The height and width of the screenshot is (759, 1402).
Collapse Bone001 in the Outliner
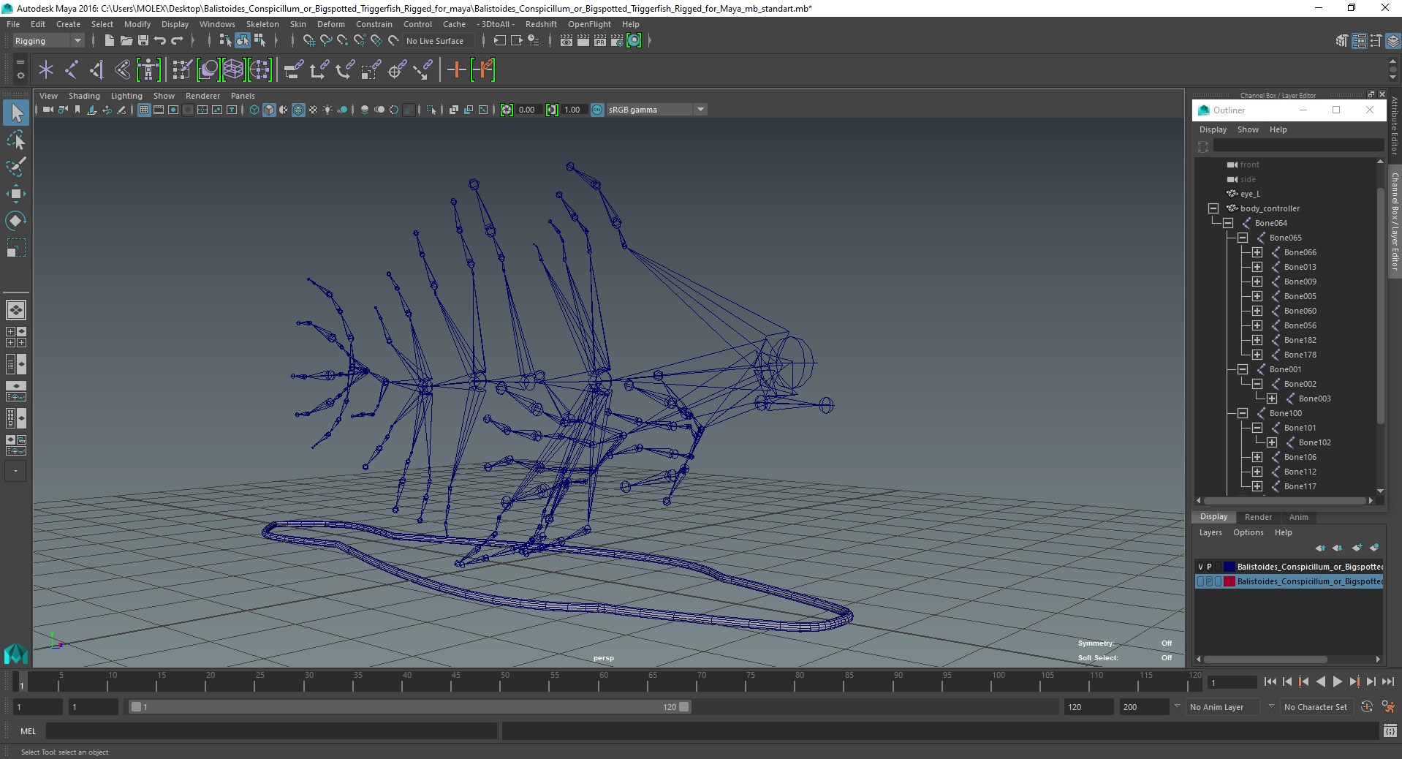tap(1243, 369)
